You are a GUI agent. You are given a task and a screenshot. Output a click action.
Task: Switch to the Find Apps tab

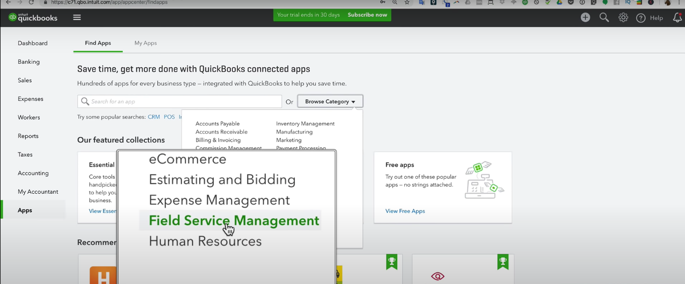[x=98, y=43]
